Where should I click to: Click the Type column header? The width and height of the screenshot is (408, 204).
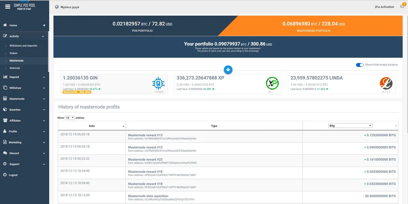tap(214, 126)
